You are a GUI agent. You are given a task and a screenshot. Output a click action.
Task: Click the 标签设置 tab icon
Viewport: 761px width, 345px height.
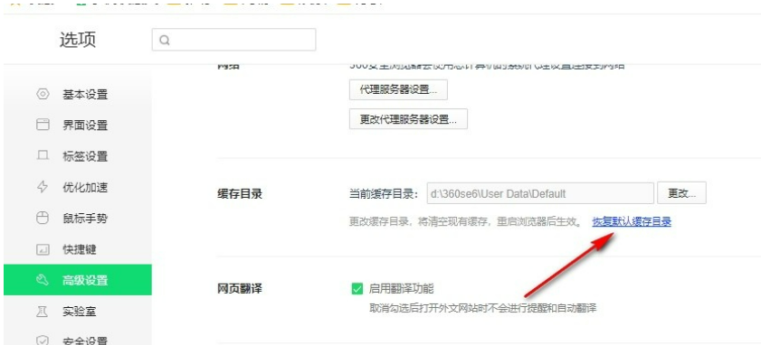tap(43, 156)
